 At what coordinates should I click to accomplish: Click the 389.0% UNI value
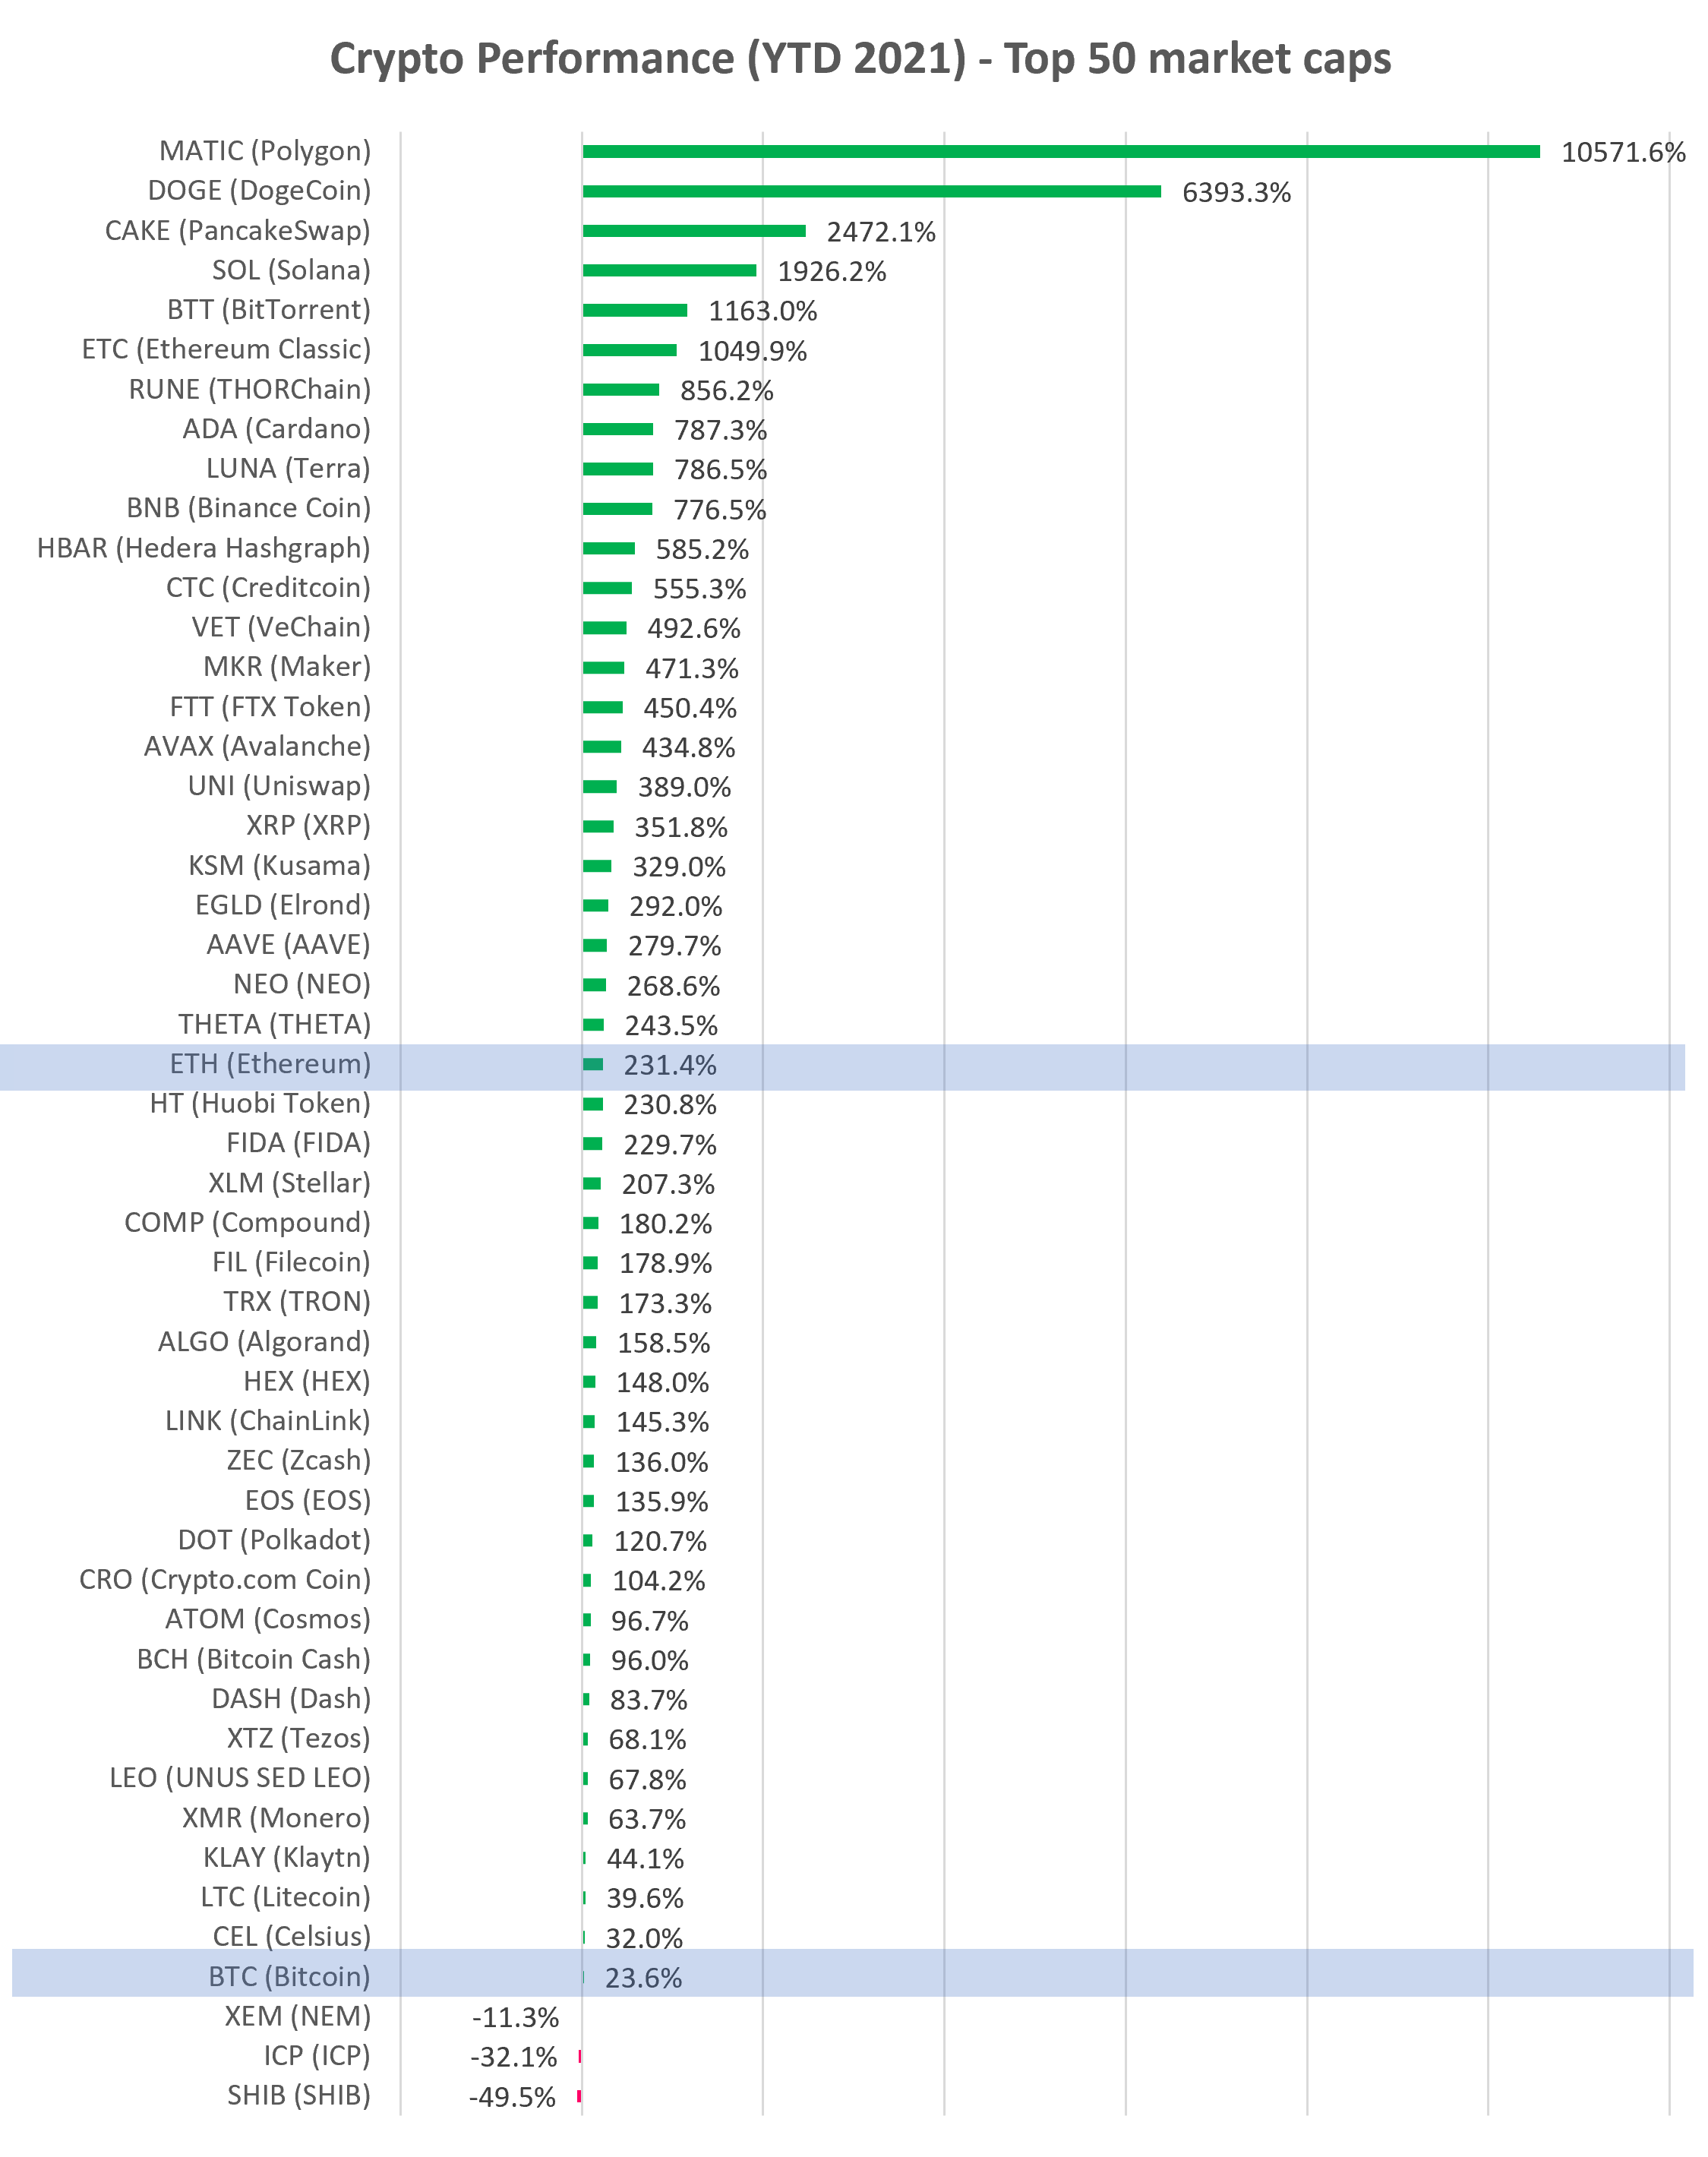[684, 787]
